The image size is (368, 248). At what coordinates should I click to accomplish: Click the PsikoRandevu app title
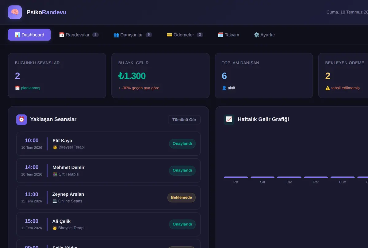(46, 12)
